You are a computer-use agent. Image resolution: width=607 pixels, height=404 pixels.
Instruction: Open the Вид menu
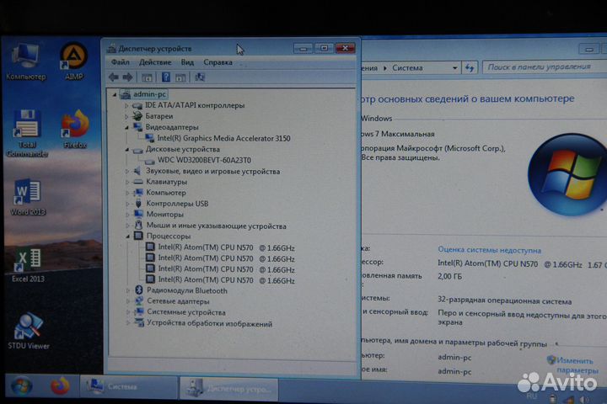[x=187, y=61]
